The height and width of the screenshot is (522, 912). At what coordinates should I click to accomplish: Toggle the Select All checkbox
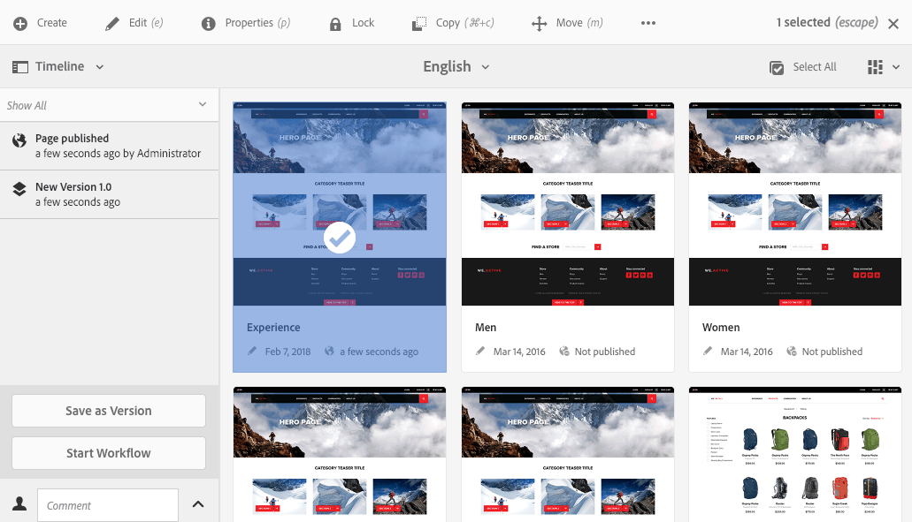[778, 66]
